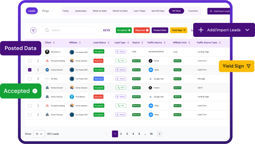This screenshot has height=144, width=255.
Task: Go to page 3 of leads
Action: 127,134
